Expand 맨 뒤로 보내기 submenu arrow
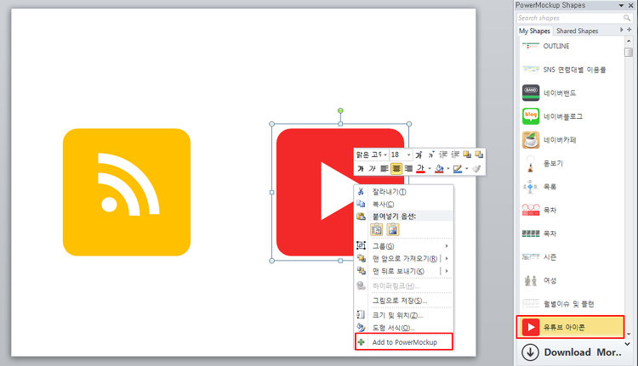The height and width of the screenshot is (366, 638). coord(447,271)
